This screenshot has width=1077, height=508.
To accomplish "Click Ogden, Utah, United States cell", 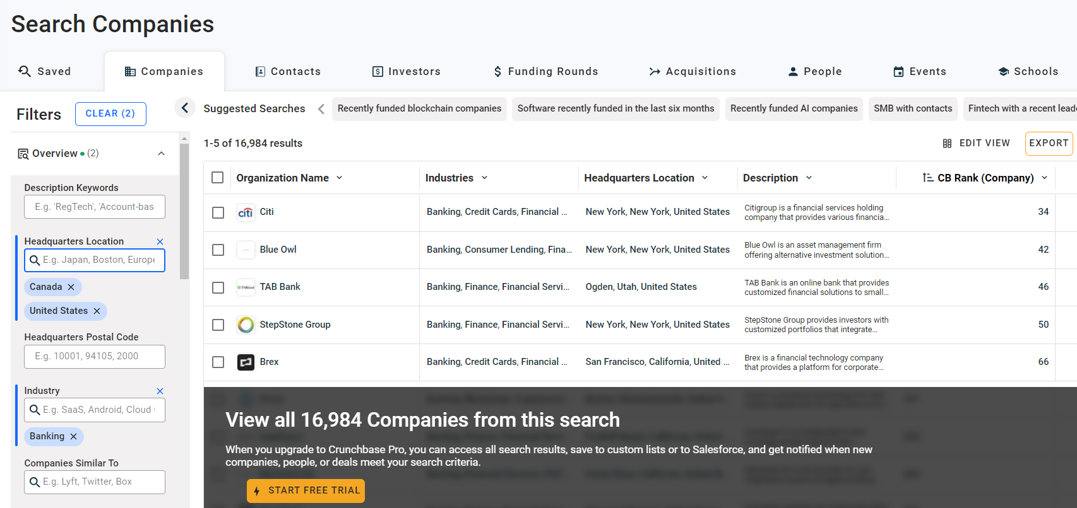I will (x=641, y=287).
